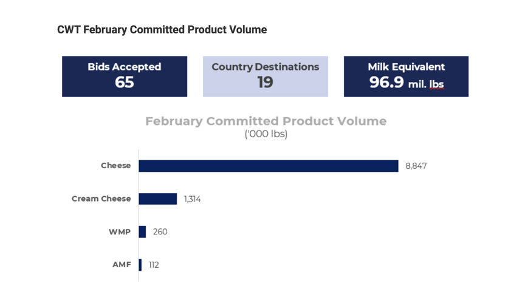Screen dimensions: 525x306
Task: Click the 8,847 data label
Action: [416, 166]
